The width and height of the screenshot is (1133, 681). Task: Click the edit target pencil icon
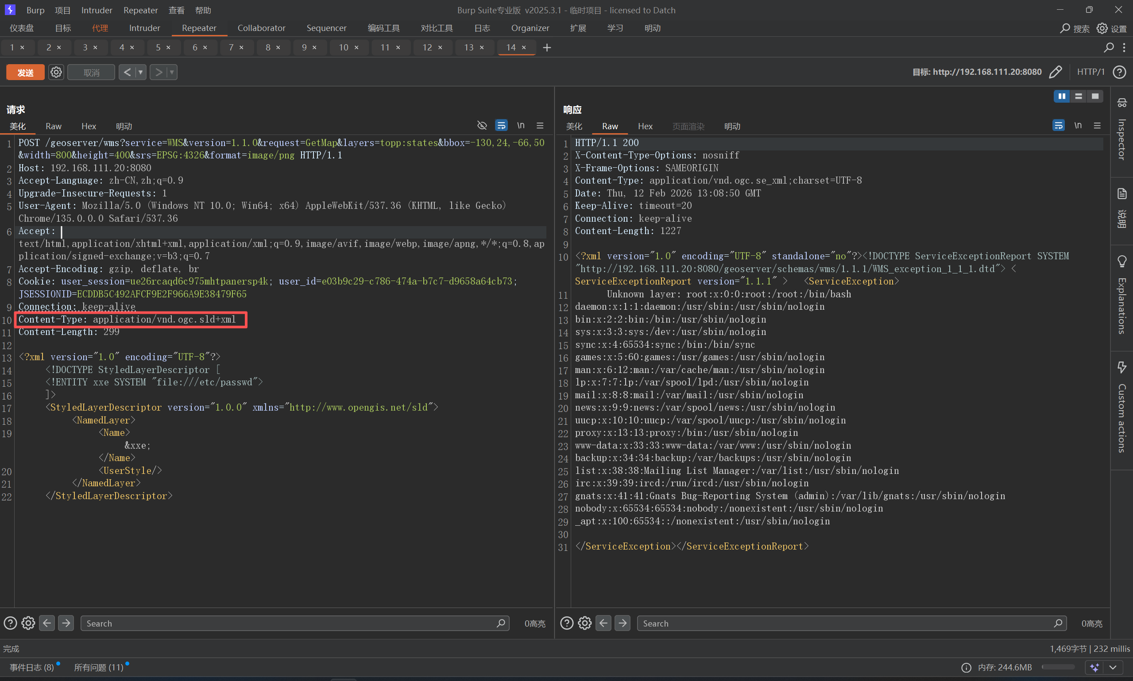[x=1055, y=72]
